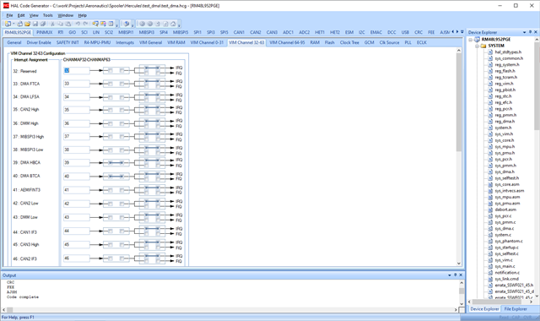Image resolution: width=540 pixels, height=321 pixels.
Task: Collapse the SYSTEM folder node
Action: (477, 46)
